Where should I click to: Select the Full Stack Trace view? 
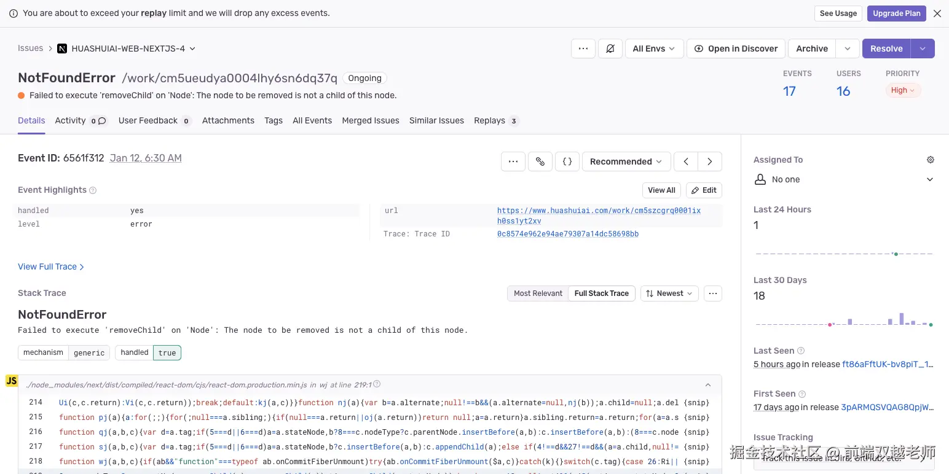point(601,293)
